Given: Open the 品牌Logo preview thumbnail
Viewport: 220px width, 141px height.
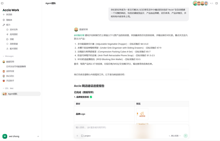Looking at the screenshot, I should pyautogui.click(x=142, y=114).
